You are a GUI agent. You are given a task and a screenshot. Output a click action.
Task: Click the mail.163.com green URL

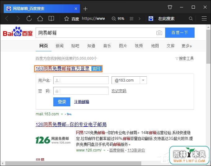(47, 114)
